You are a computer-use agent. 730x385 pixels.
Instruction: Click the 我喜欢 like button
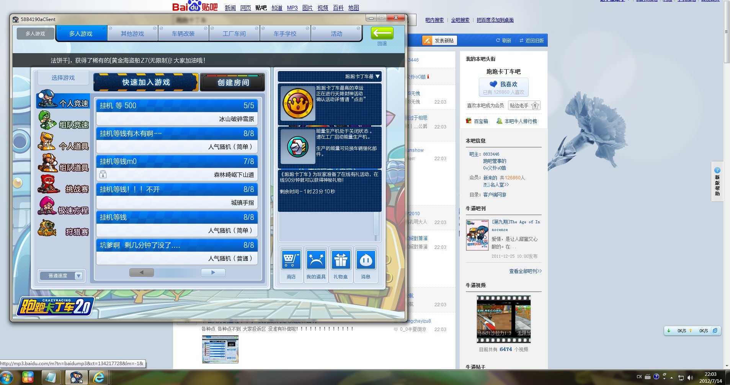(x=504, y=87)
